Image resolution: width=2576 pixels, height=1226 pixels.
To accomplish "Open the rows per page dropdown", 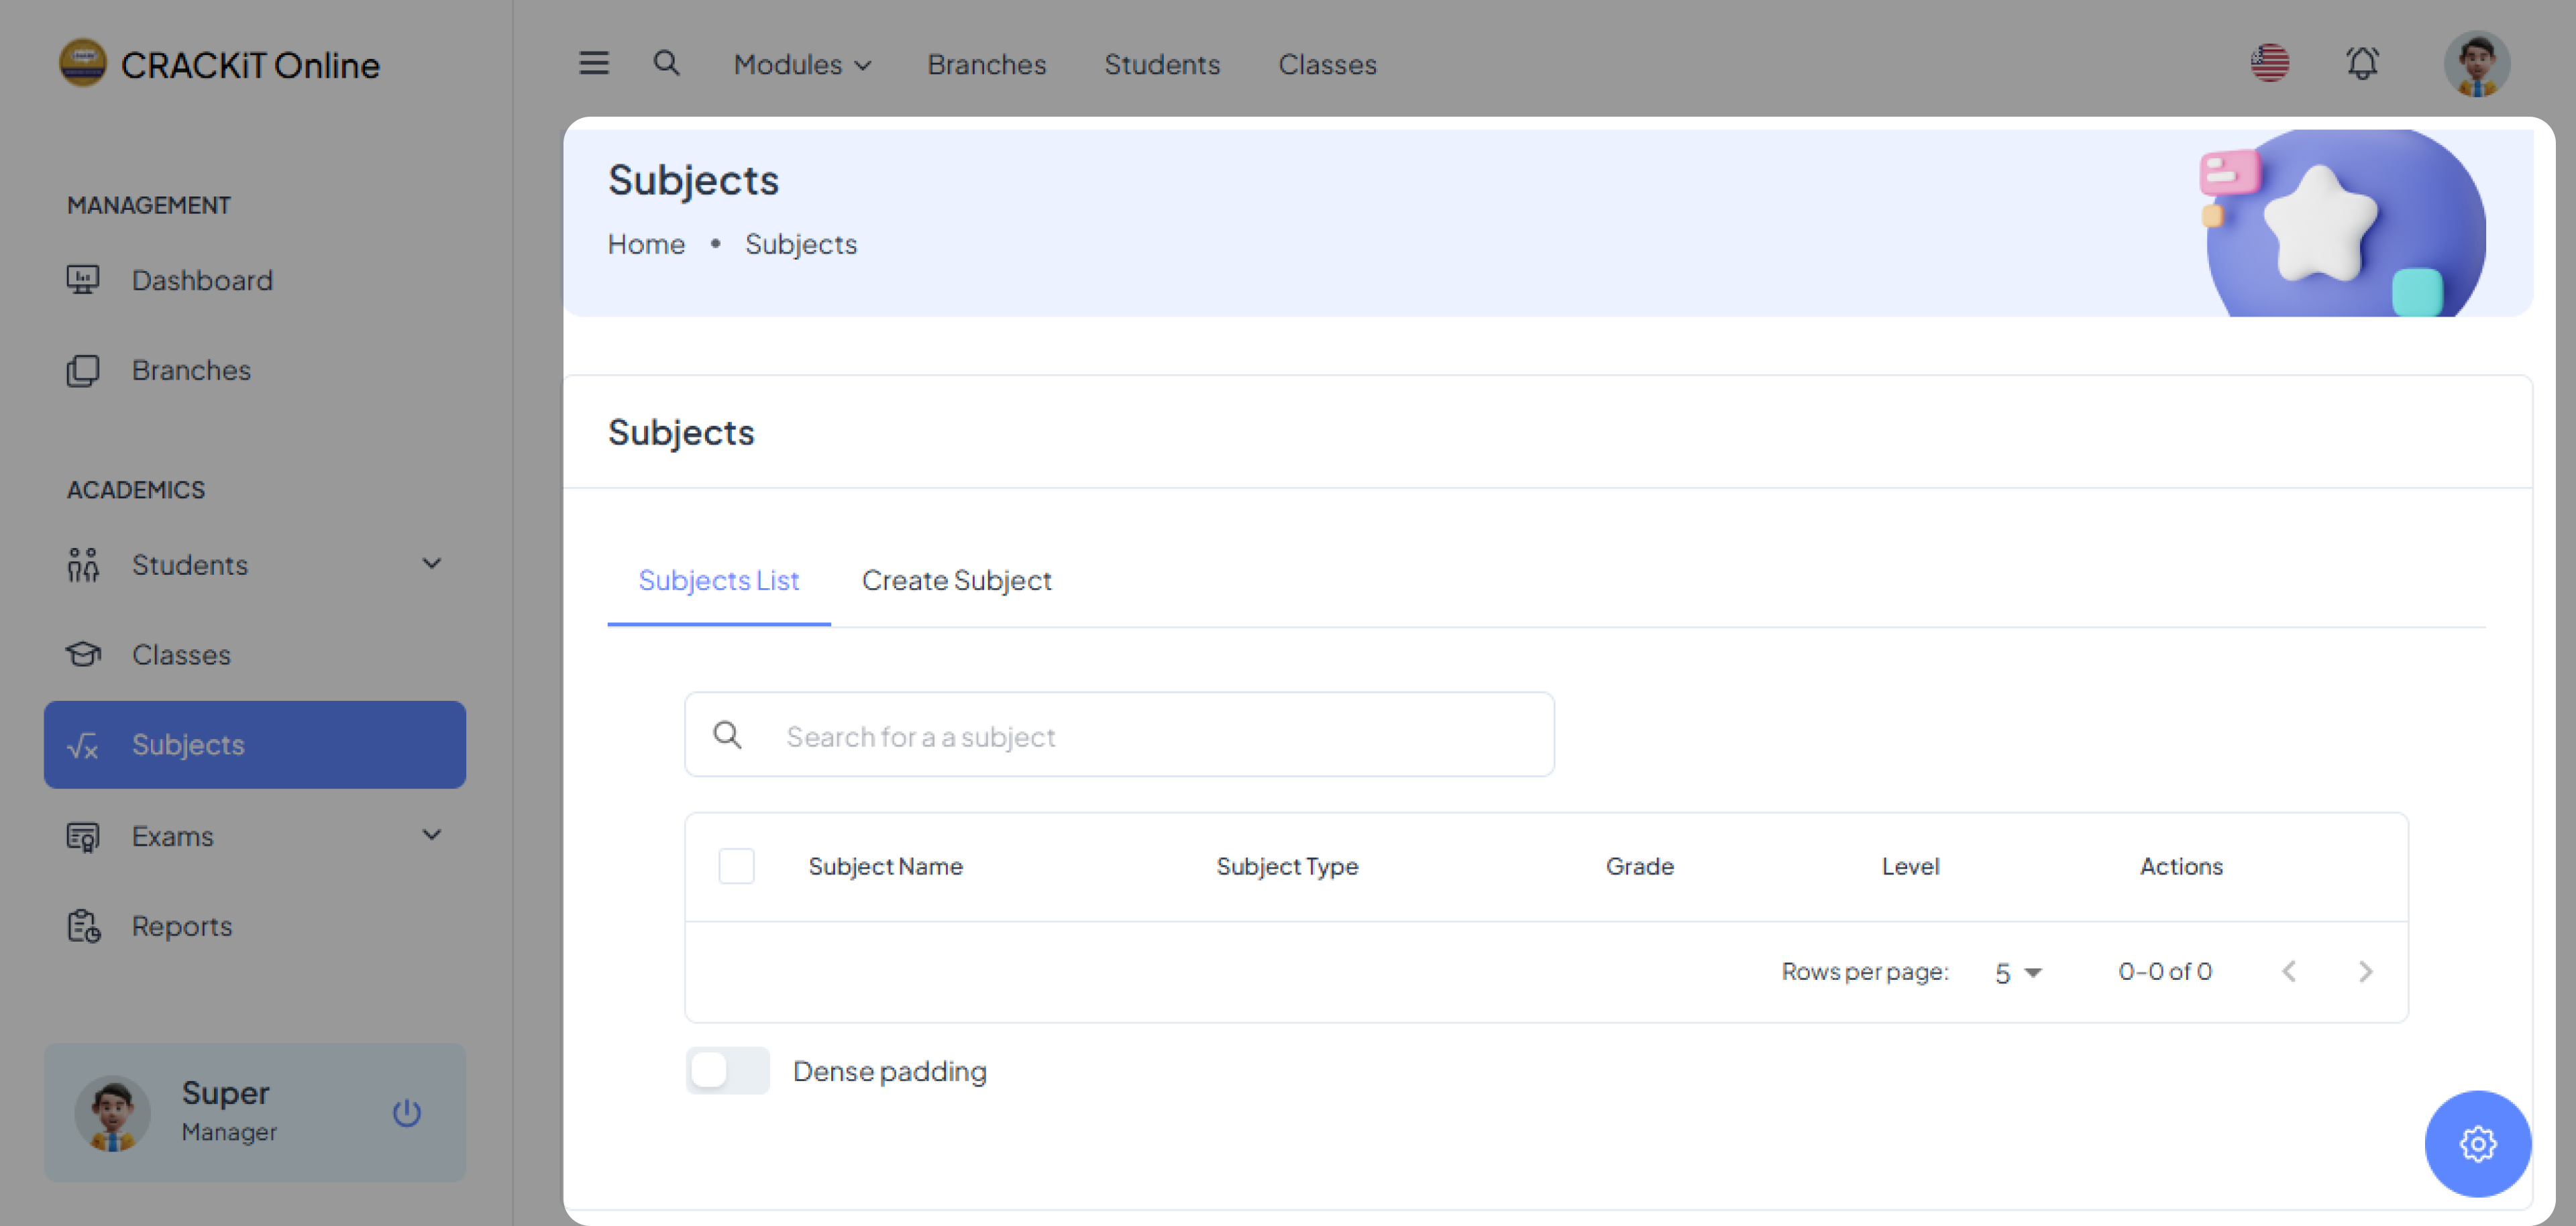I will (2018, 972).
